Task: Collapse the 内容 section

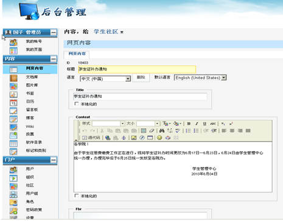Action: tap(54, 59)
